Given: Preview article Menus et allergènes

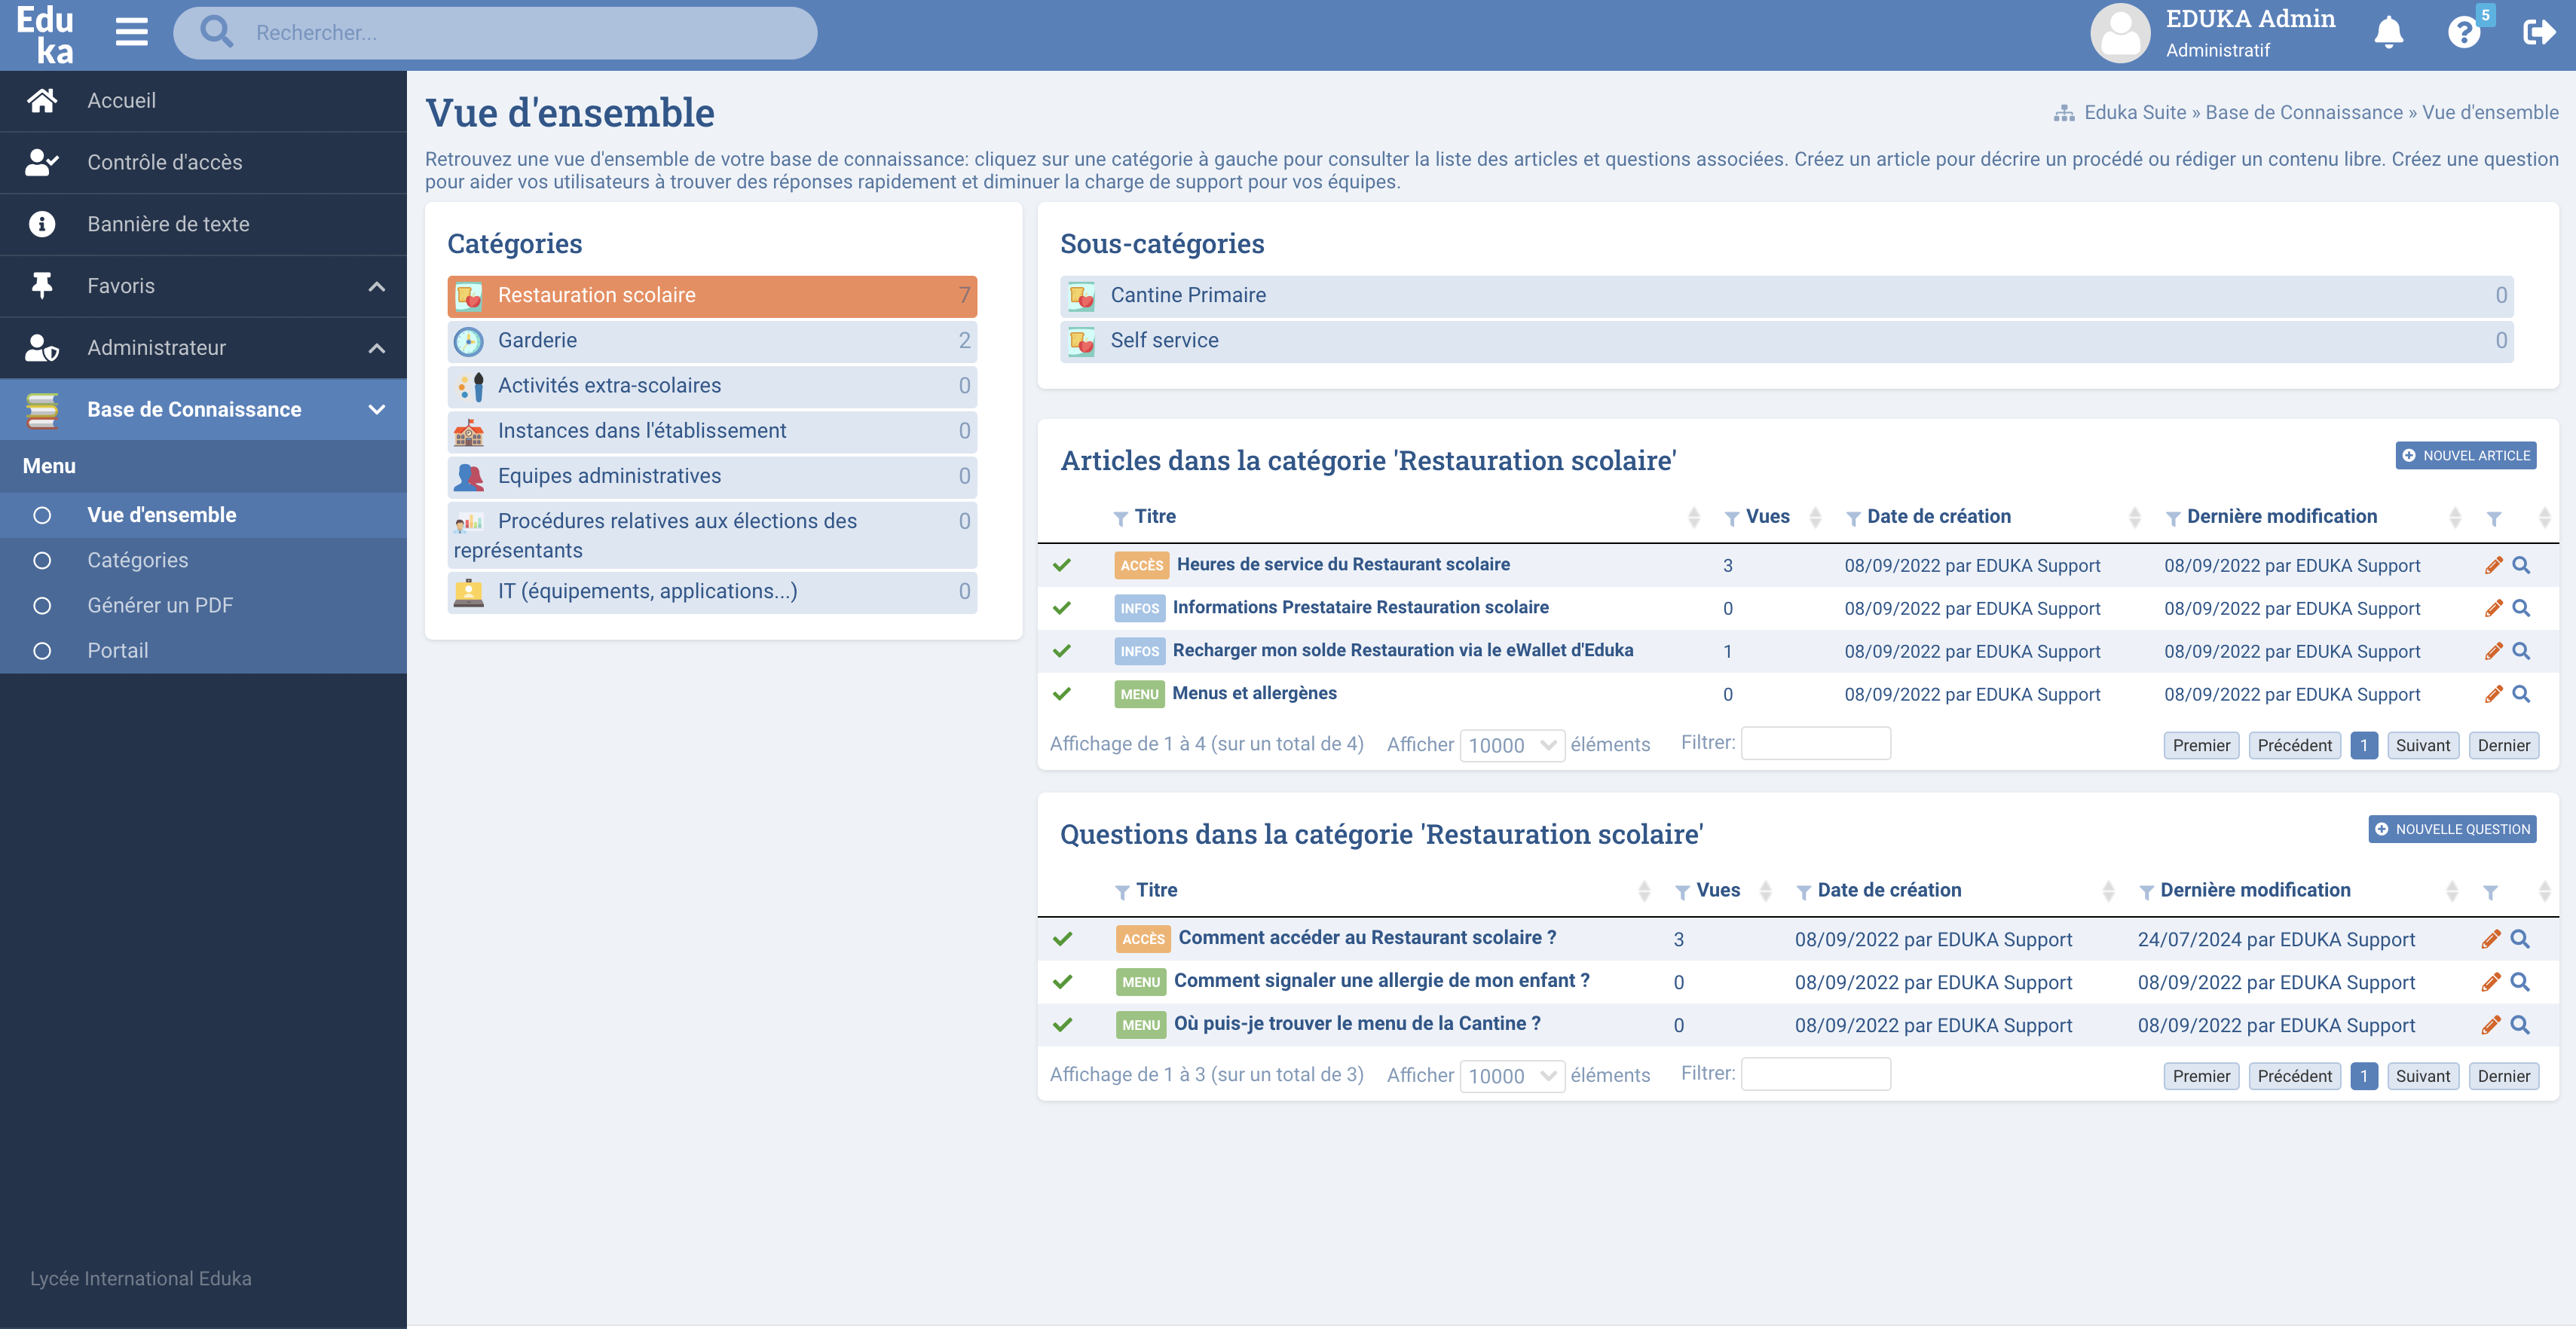Looking at the screenshot, I should pos(2521,694).
